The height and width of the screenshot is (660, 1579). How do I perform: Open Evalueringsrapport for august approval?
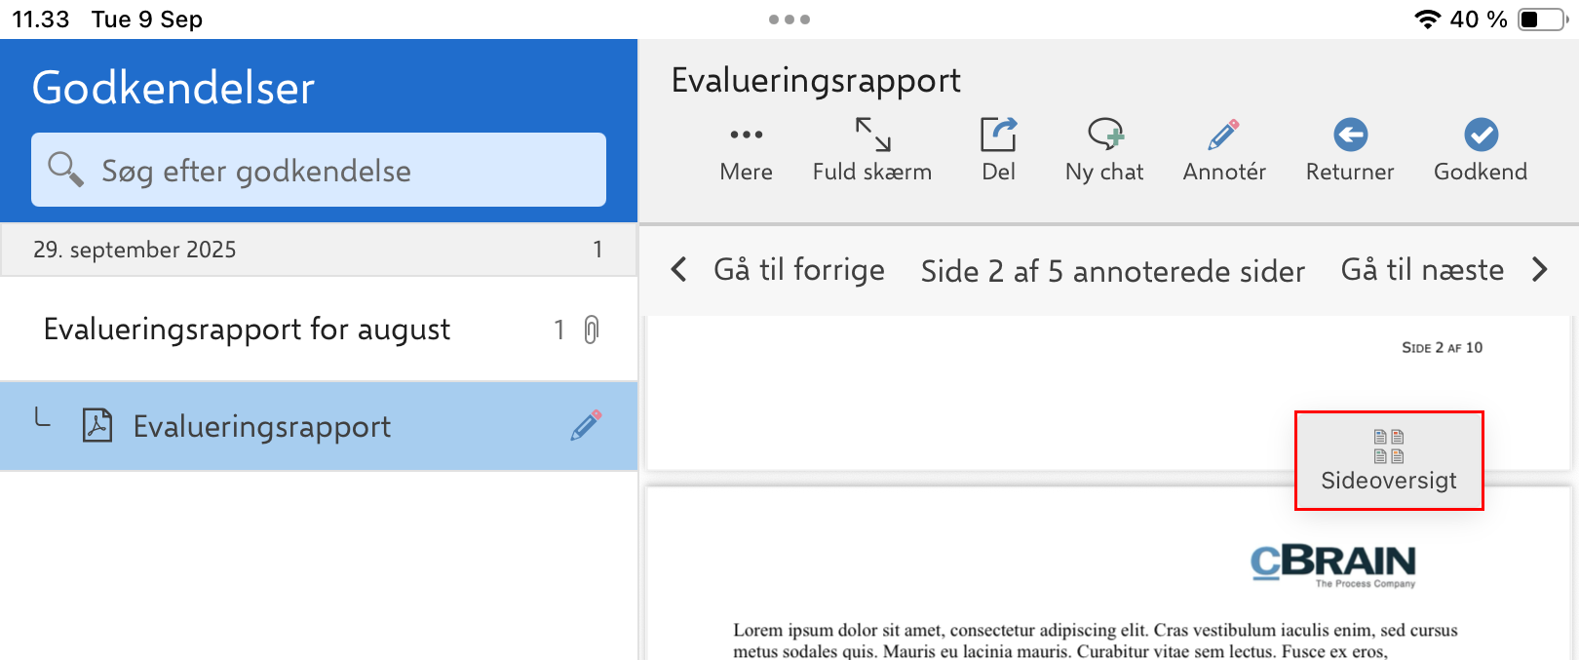319,330
